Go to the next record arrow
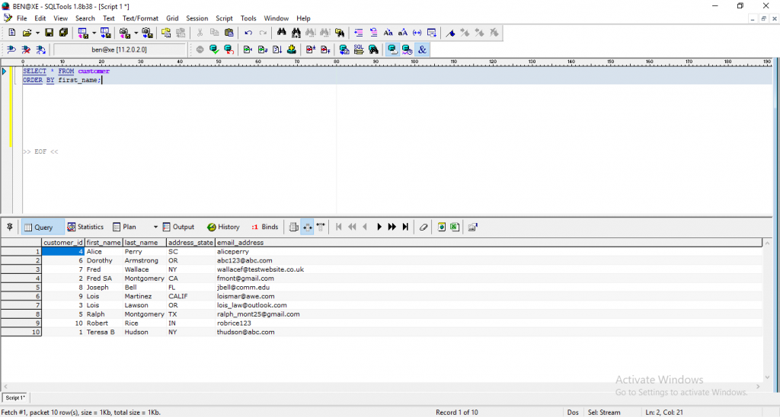 (x=379, y=227)
